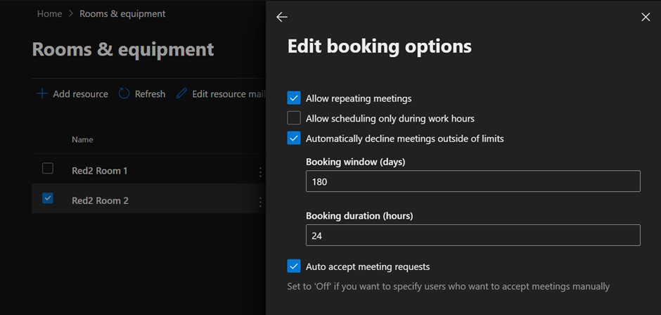
Task: Click the Set to 'Off' hint text
Action: 449,287
